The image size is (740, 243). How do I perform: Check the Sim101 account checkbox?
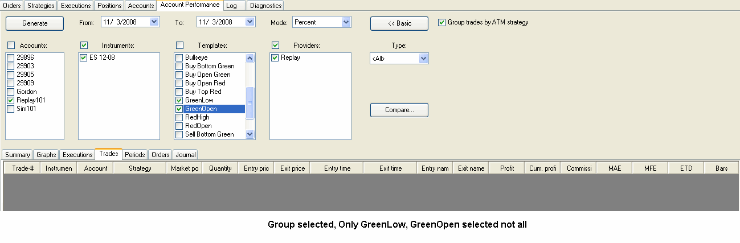point(11,109)
